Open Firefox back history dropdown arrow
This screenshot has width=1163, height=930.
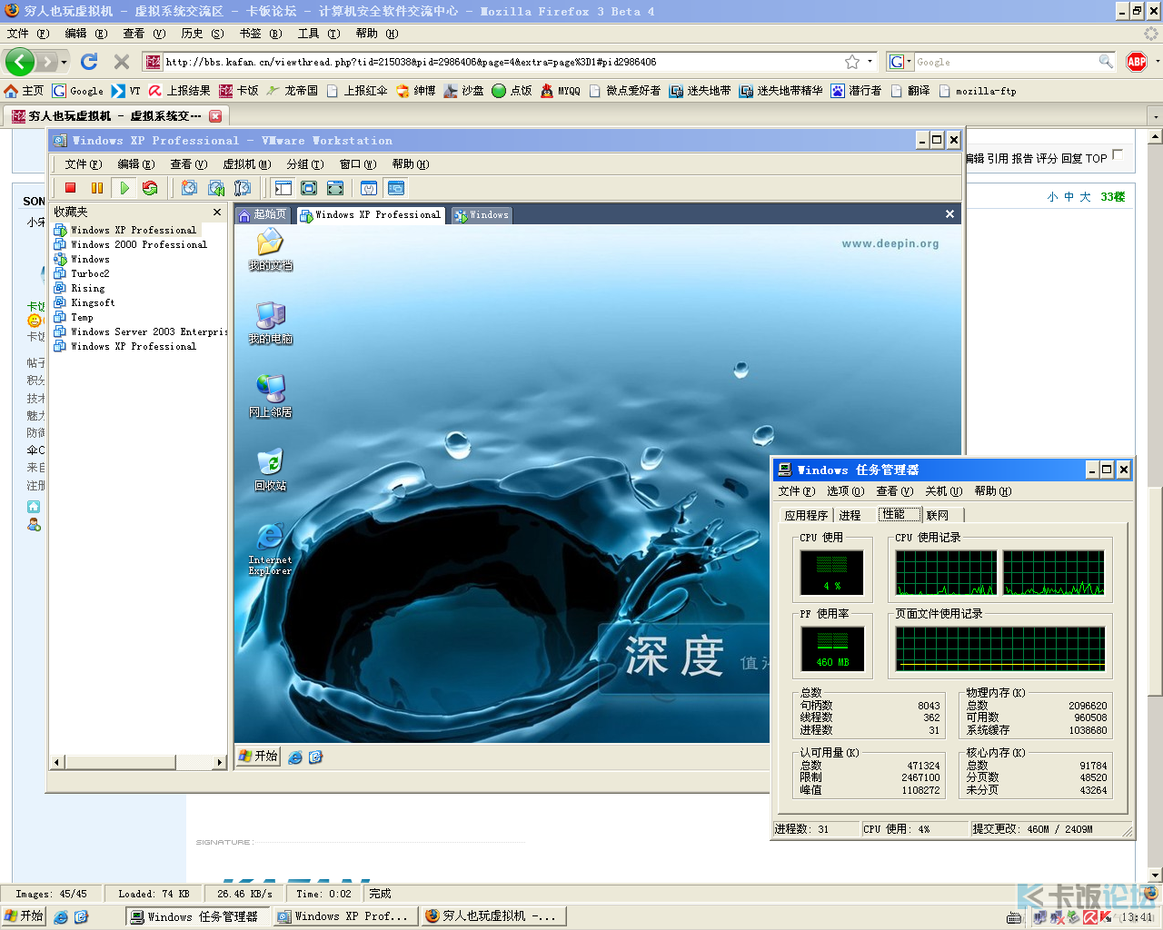point(65,62)
